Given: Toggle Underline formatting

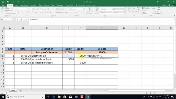Looking at the screenshot, I should [x=24, y=12].
